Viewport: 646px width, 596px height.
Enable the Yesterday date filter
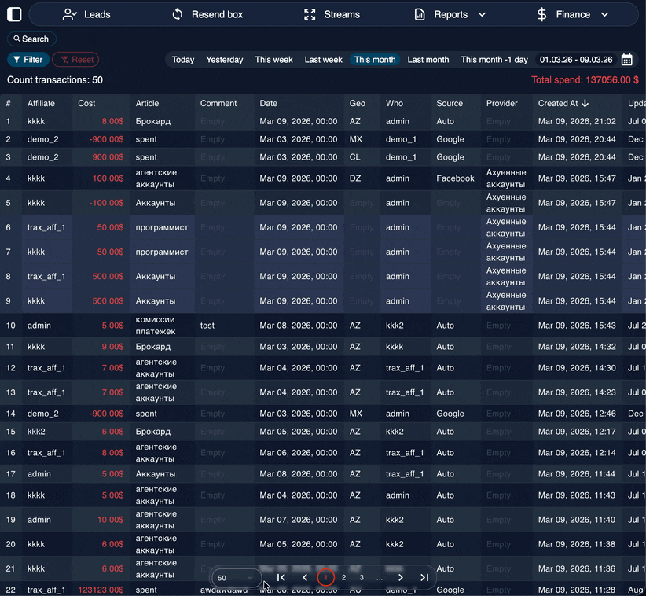[x=224, y=59]
